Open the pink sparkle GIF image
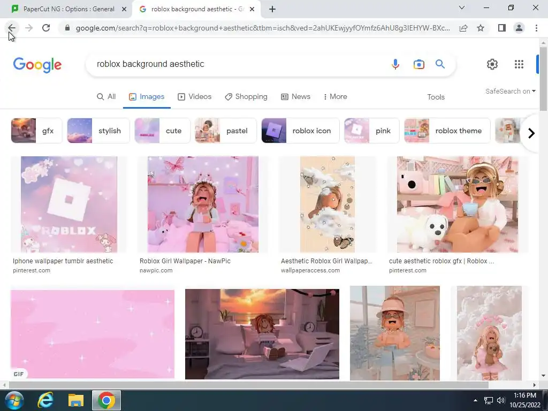548x411 pixels. tap(92, 334)
